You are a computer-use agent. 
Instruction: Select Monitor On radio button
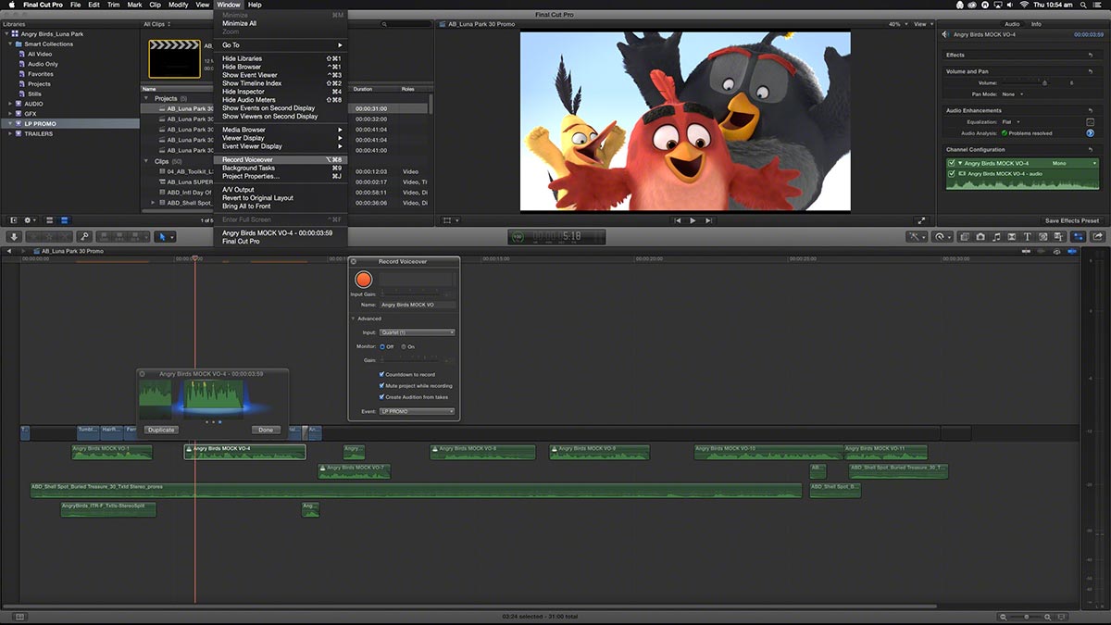click(x=403, y=346)
